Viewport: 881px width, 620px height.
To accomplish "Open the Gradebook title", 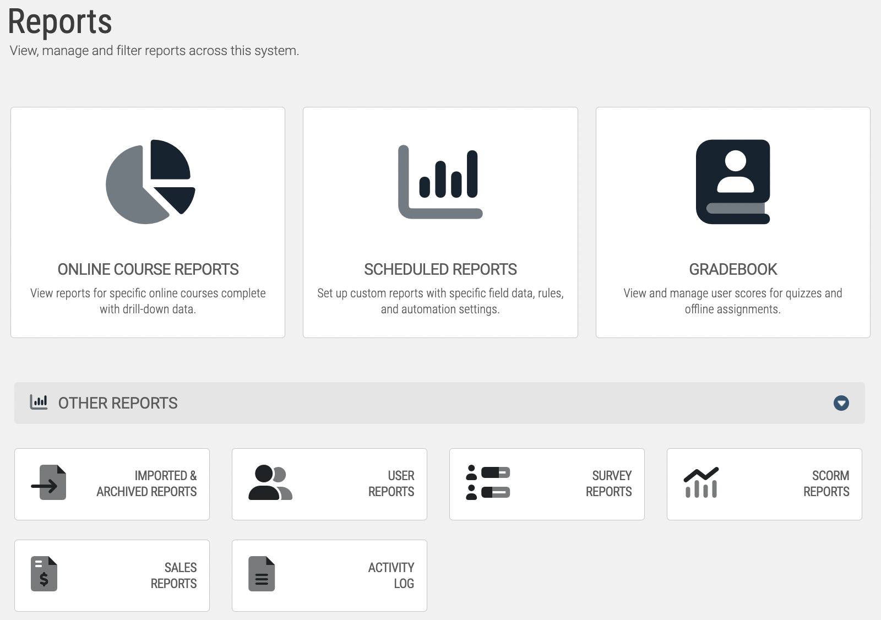I will point(733,269).
